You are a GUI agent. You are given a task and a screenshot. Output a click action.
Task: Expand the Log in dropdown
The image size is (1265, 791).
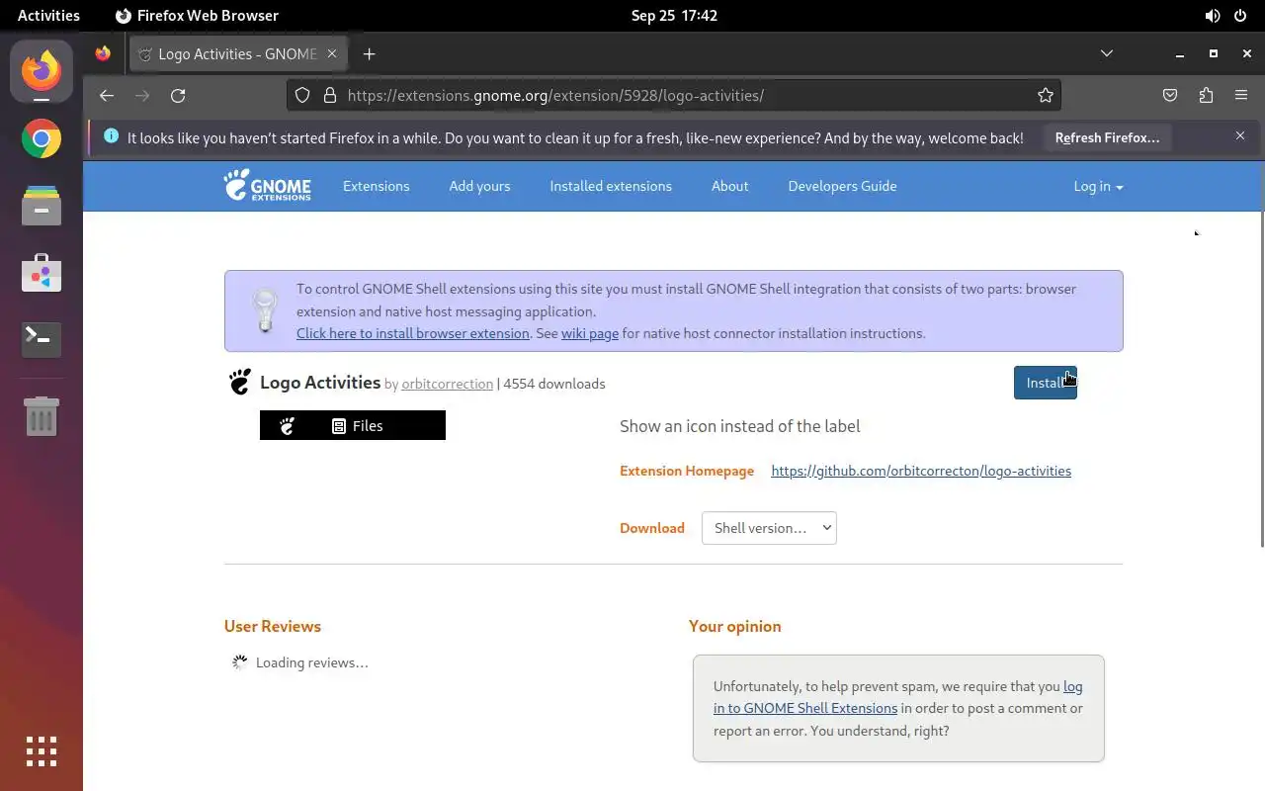(x=1098, y=186)
